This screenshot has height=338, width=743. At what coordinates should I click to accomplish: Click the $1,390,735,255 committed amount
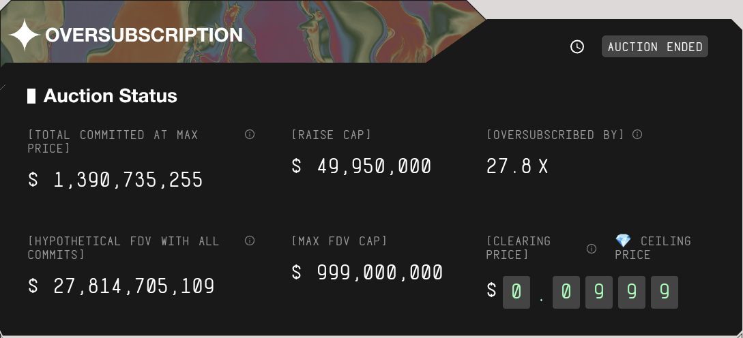115,180
